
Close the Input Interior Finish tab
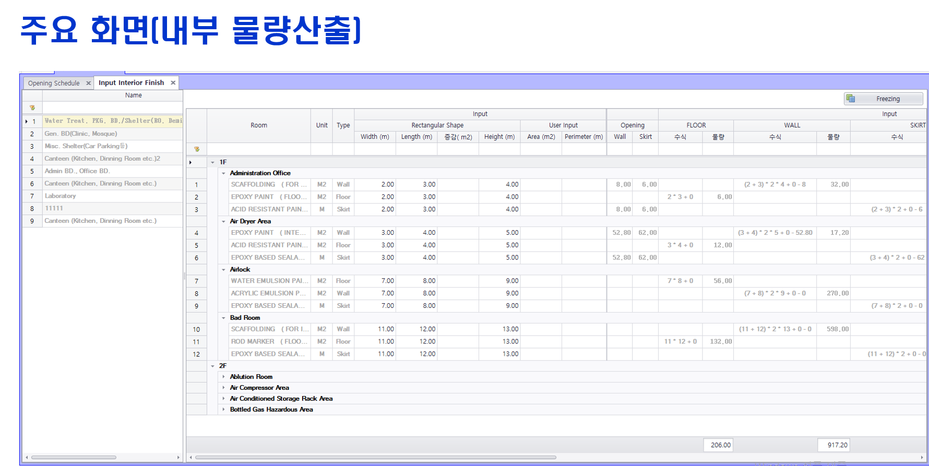click(173, 82)
